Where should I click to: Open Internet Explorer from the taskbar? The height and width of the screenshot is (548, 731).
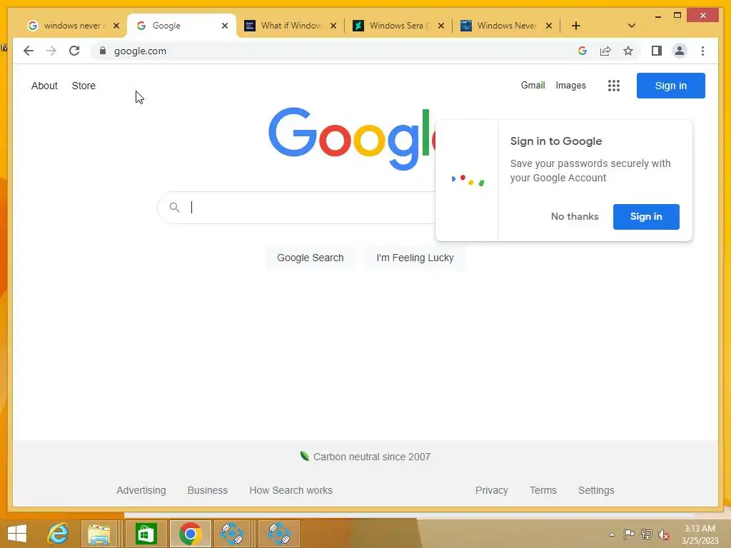[x=59, y=534]
